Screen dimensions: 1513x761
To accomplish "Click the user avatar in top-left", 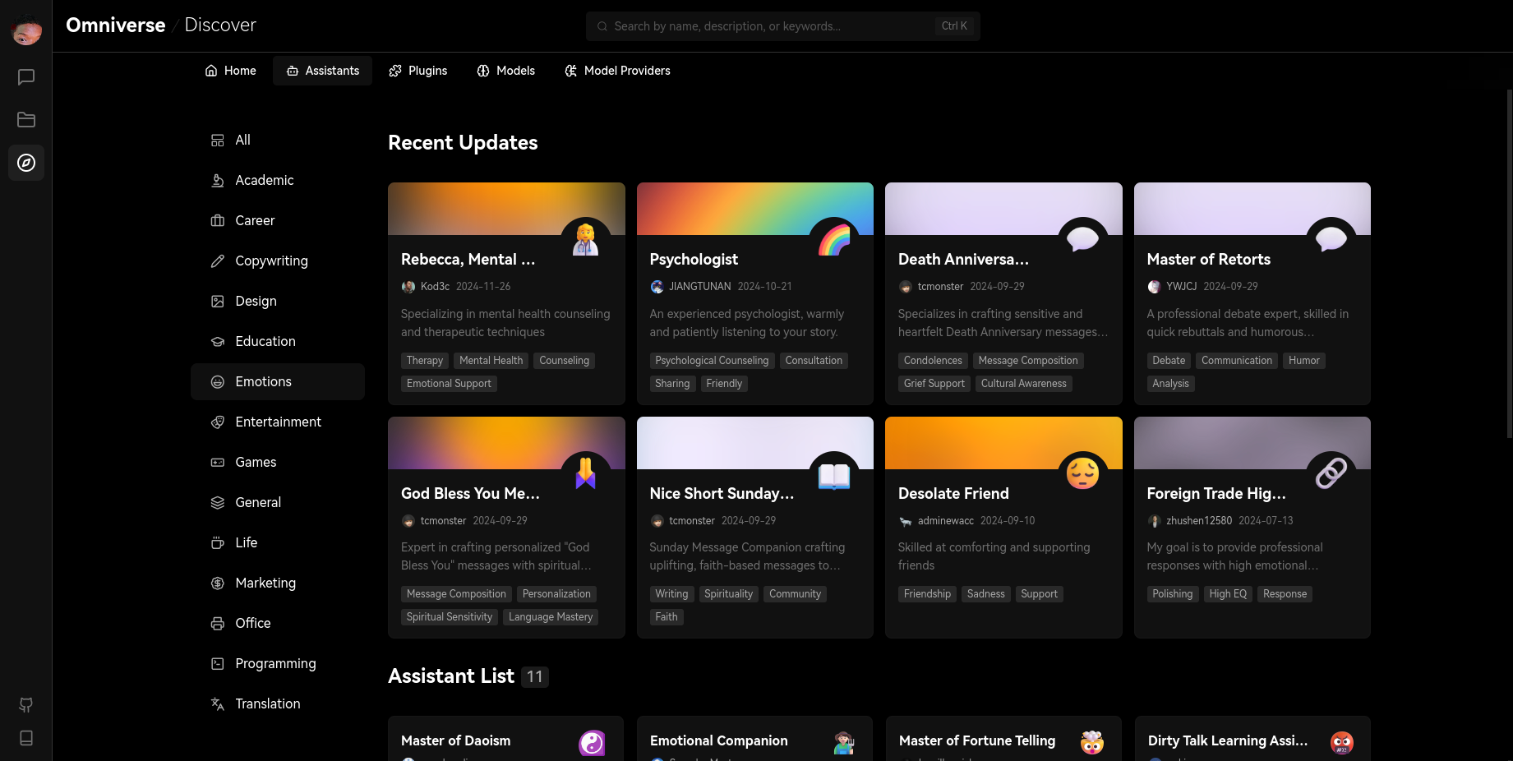I will (26, 31).
